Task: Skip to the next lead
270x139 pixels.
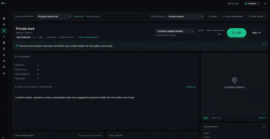Action: [x=256, y=33]
